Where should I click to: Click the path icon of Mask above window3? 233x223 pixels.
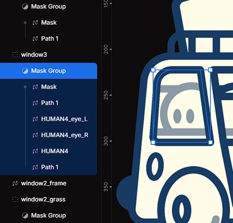pos(35,23)
